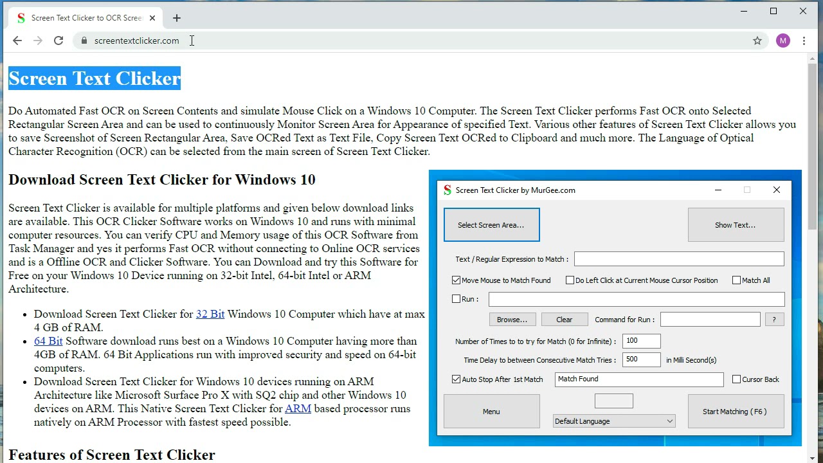Click the page vertical scrollbar thumb

coord(813,147)
